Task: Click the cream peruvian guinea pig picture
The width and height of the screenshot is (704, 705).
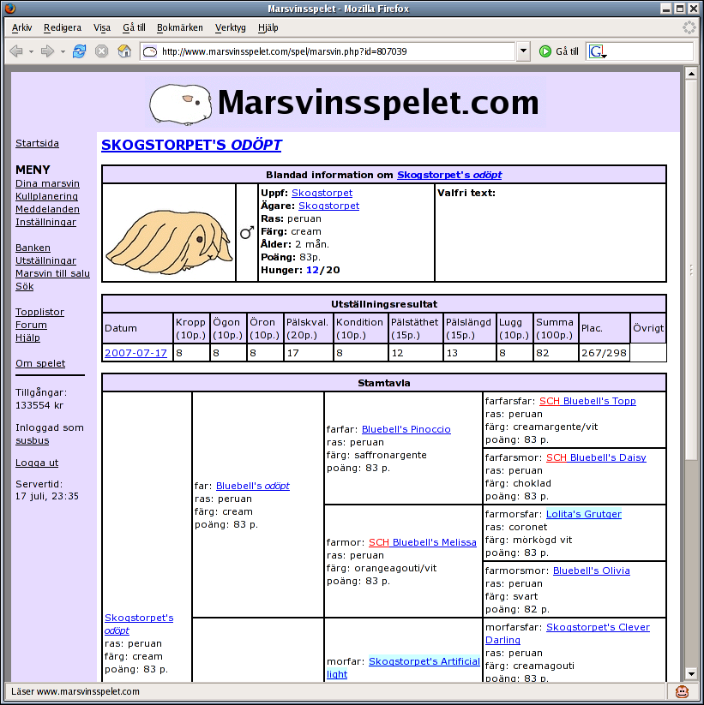Action: pos(169,242)
